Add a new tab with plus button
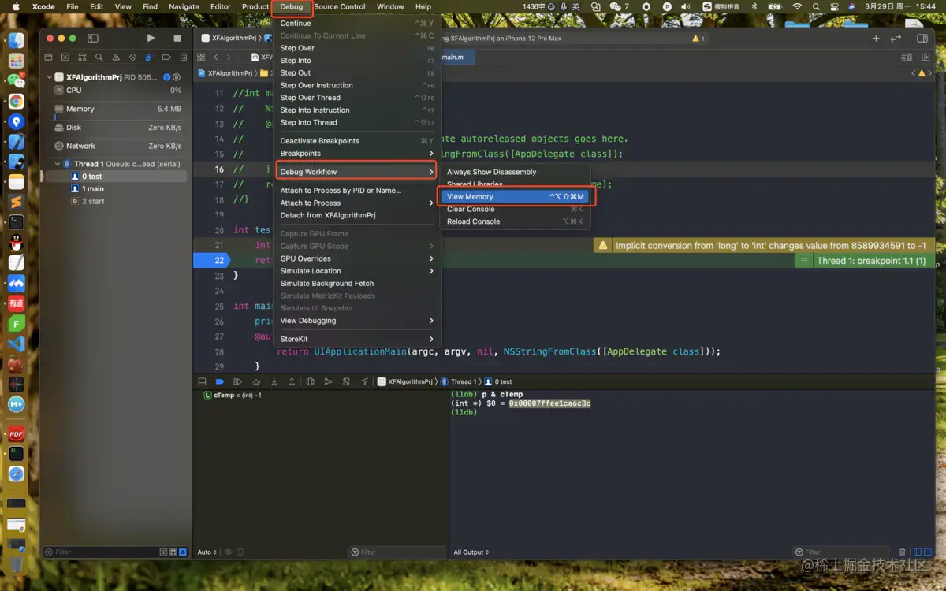Image resolution: width=946 pixels, height=591 pixels. pyautogui.click(x=876, y=38)
